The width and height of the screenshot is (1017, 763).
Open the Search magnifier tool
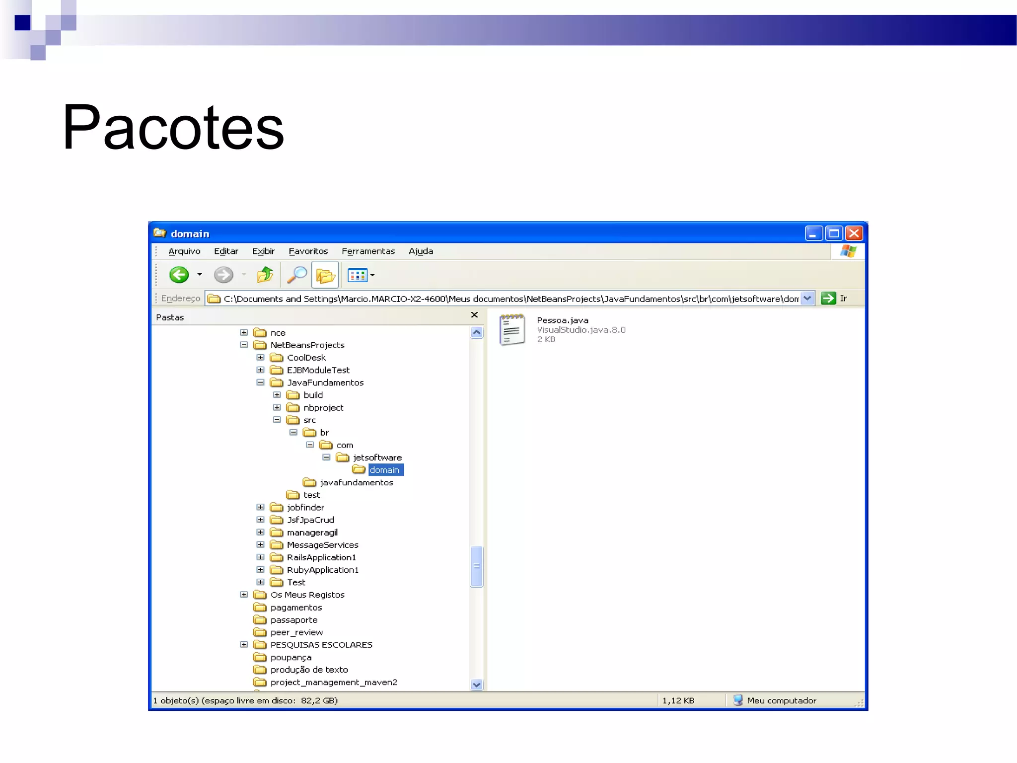tap(297, 275)
